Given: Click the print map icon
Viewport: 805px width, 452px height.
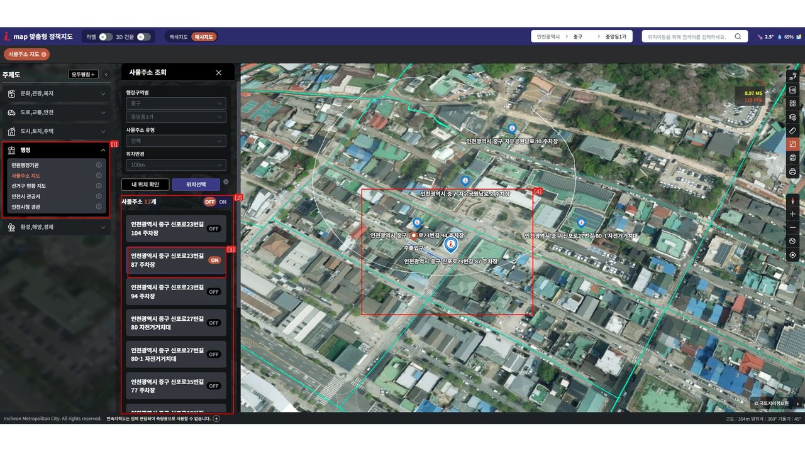Looking at the screenshot, I should tap(792, 171).
